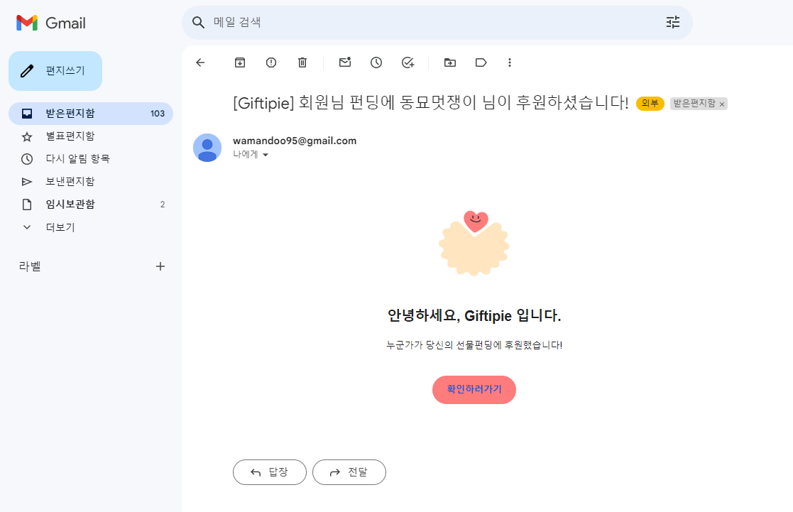This screenshot has width=793, height=512.
Task: Open the Labels tag icon
Action: pyautogui.click(x=481, y=62)
